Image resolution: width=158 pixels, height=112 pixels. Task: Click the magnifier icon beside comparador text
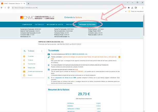[x=49, y=78]
